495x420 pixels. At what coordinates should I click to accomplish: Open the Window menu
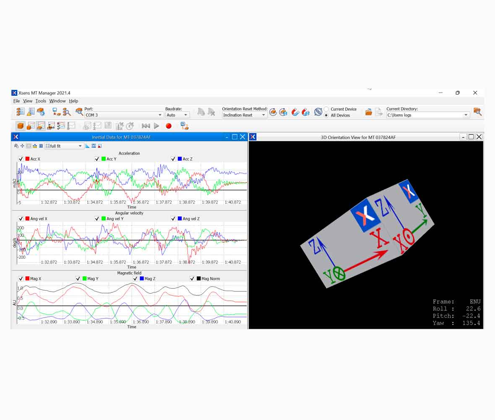[x=57, y=101]
